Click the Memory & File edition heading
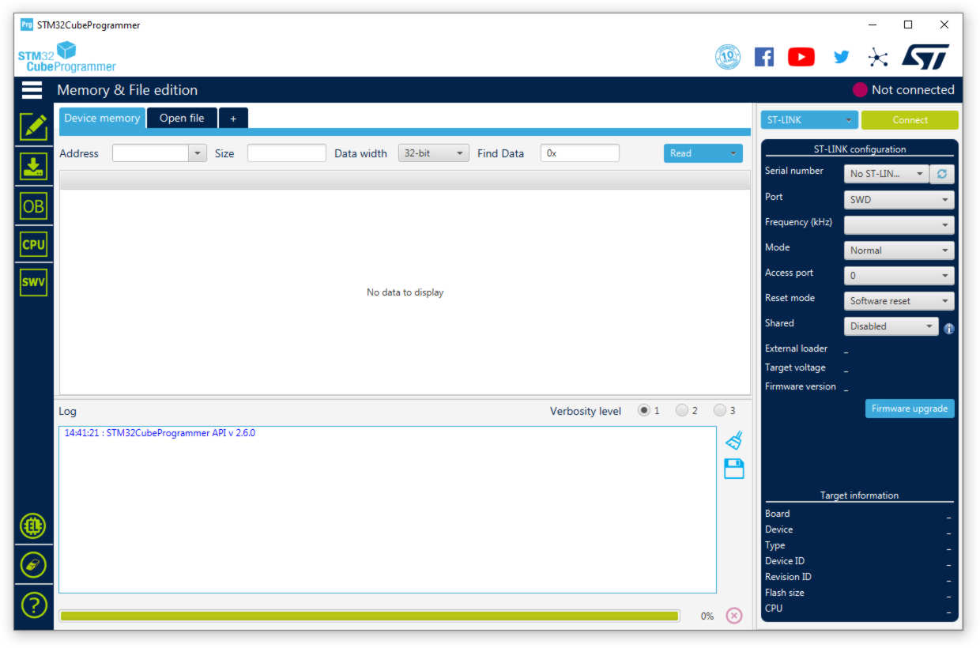 (x=127, y=90)
